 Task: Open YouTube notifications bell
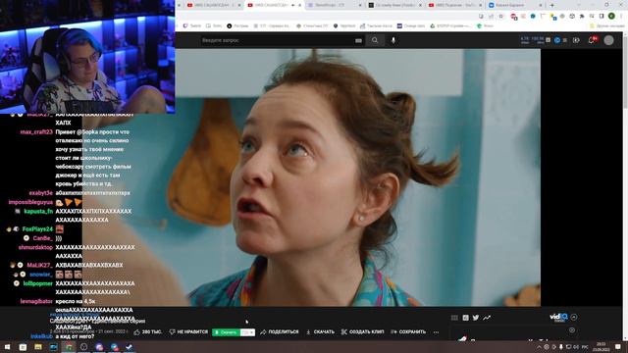coord(592,40)
